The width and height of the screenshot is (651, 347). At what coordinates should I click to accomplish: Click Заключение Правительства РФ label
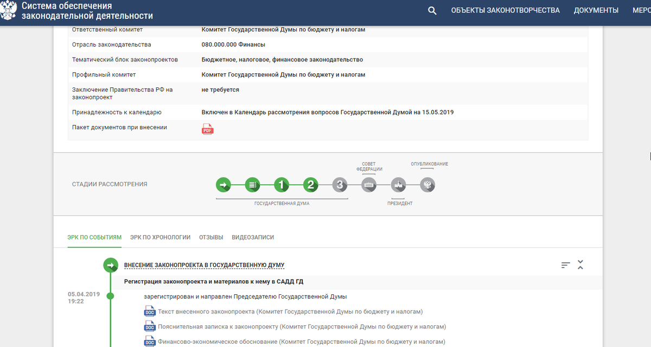click(123, 93)
